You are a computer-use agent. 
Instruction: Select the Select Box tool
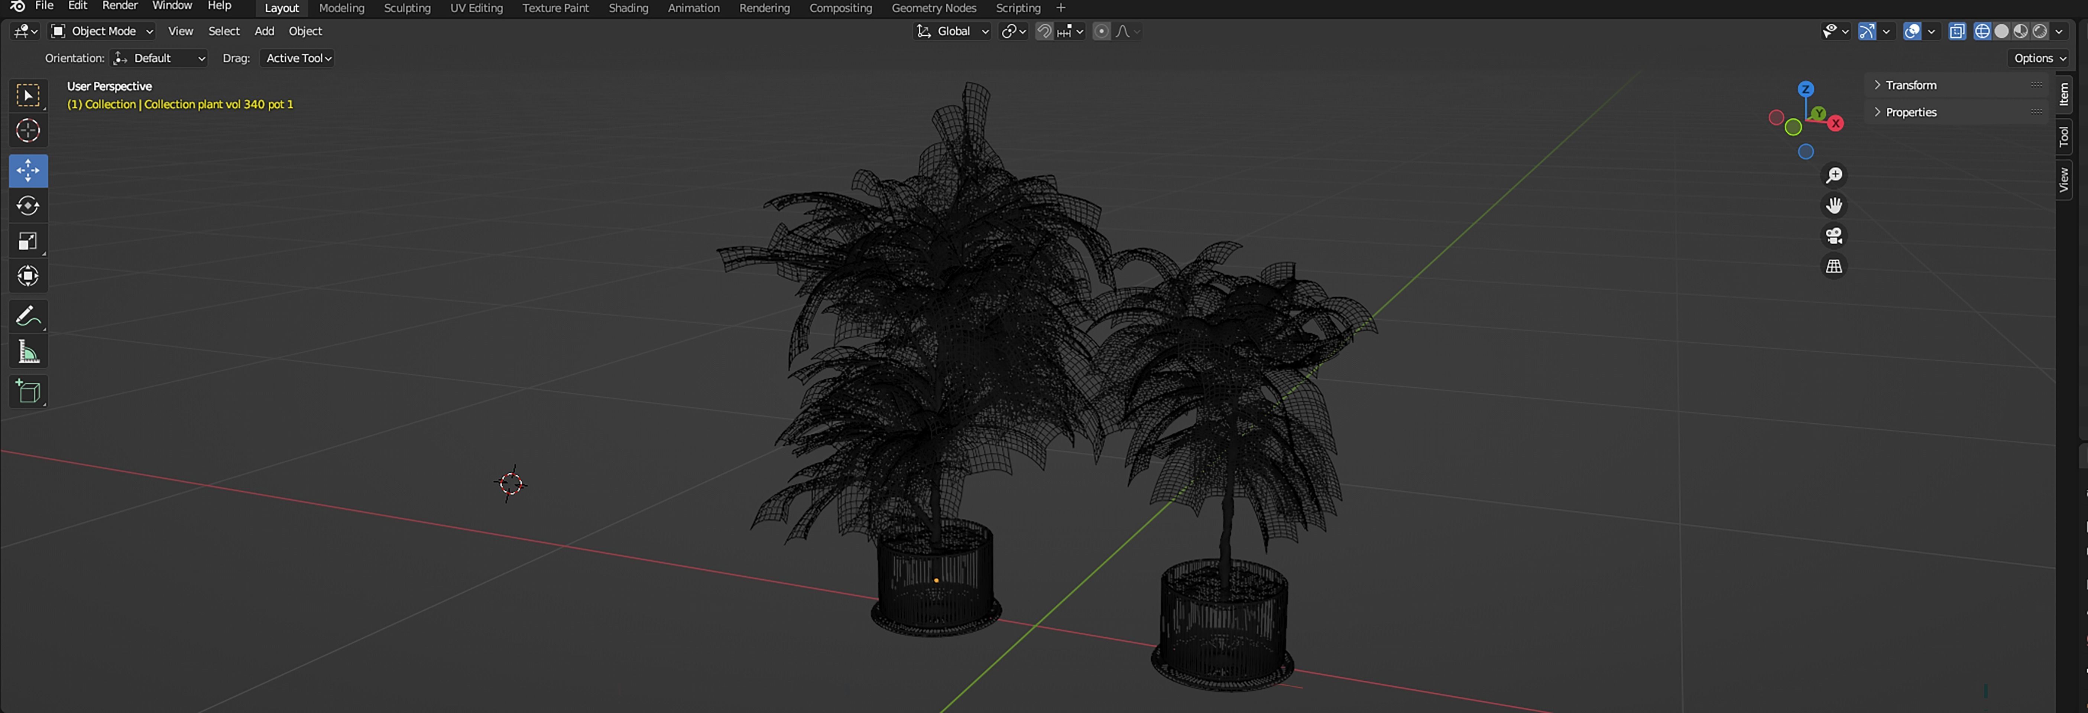(x=28, y=95)
